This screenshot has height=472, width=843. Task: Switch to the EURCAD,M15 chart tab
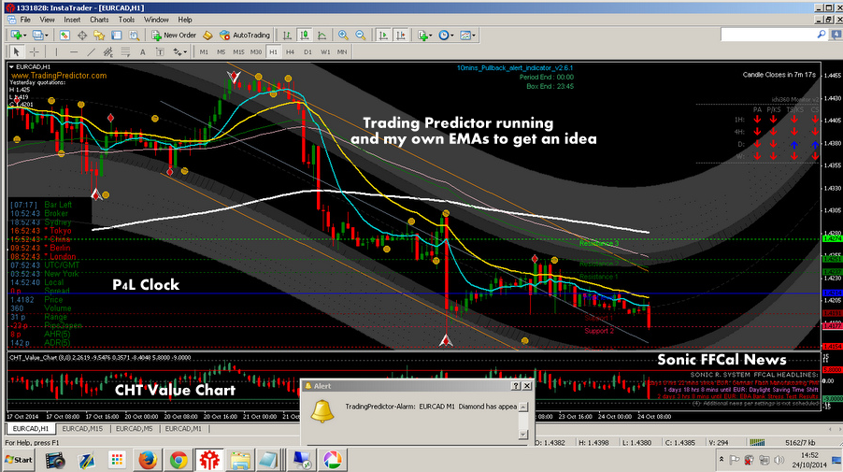[x=82, y=428]
